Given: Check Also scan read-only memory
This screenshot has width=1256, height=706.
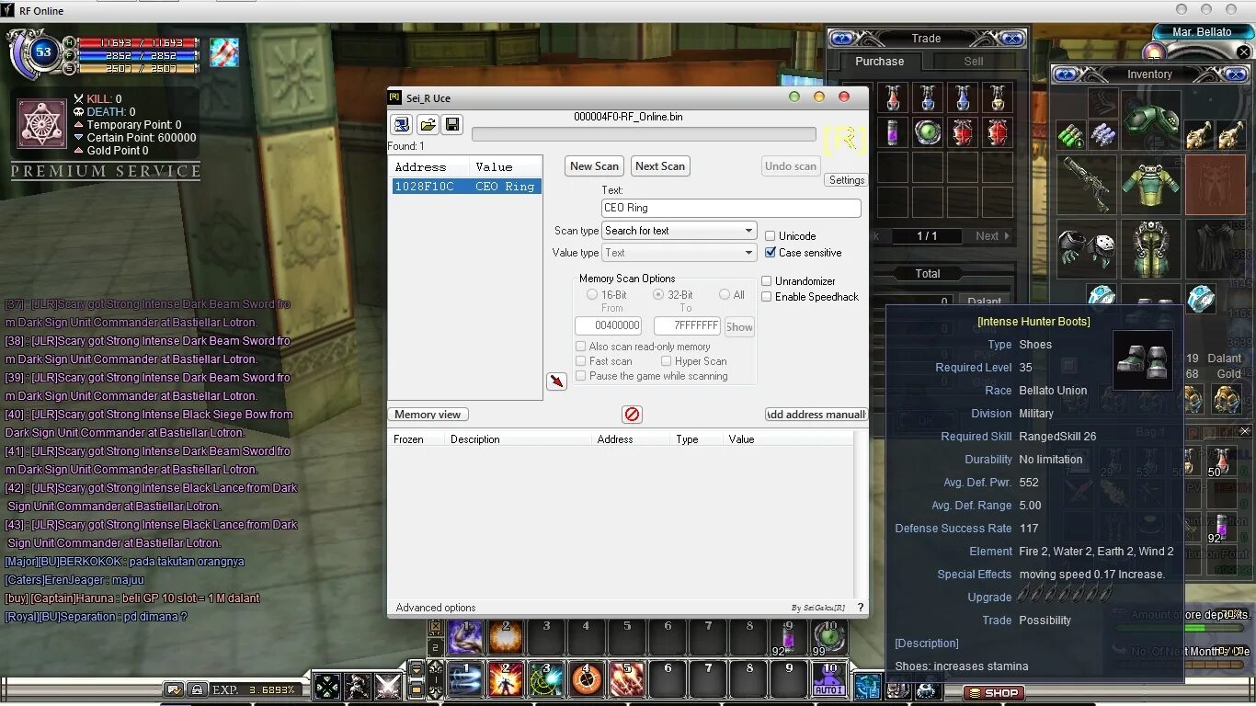Looking at the screenshot, I should pyautogui.click(x=580, y=347).
